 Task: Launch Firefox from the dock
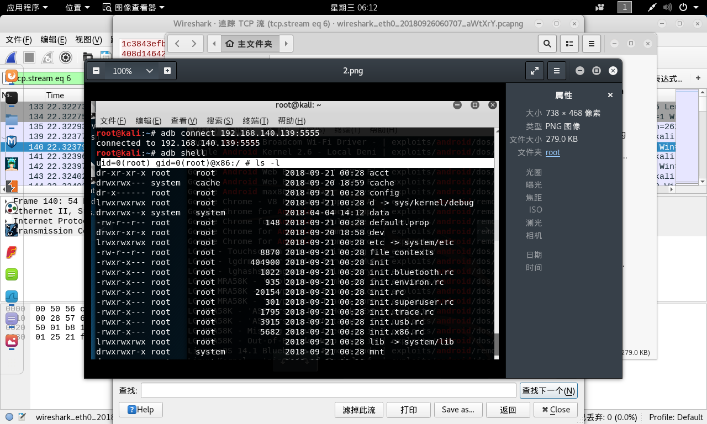pyautogui.click(x=12, y=76)
